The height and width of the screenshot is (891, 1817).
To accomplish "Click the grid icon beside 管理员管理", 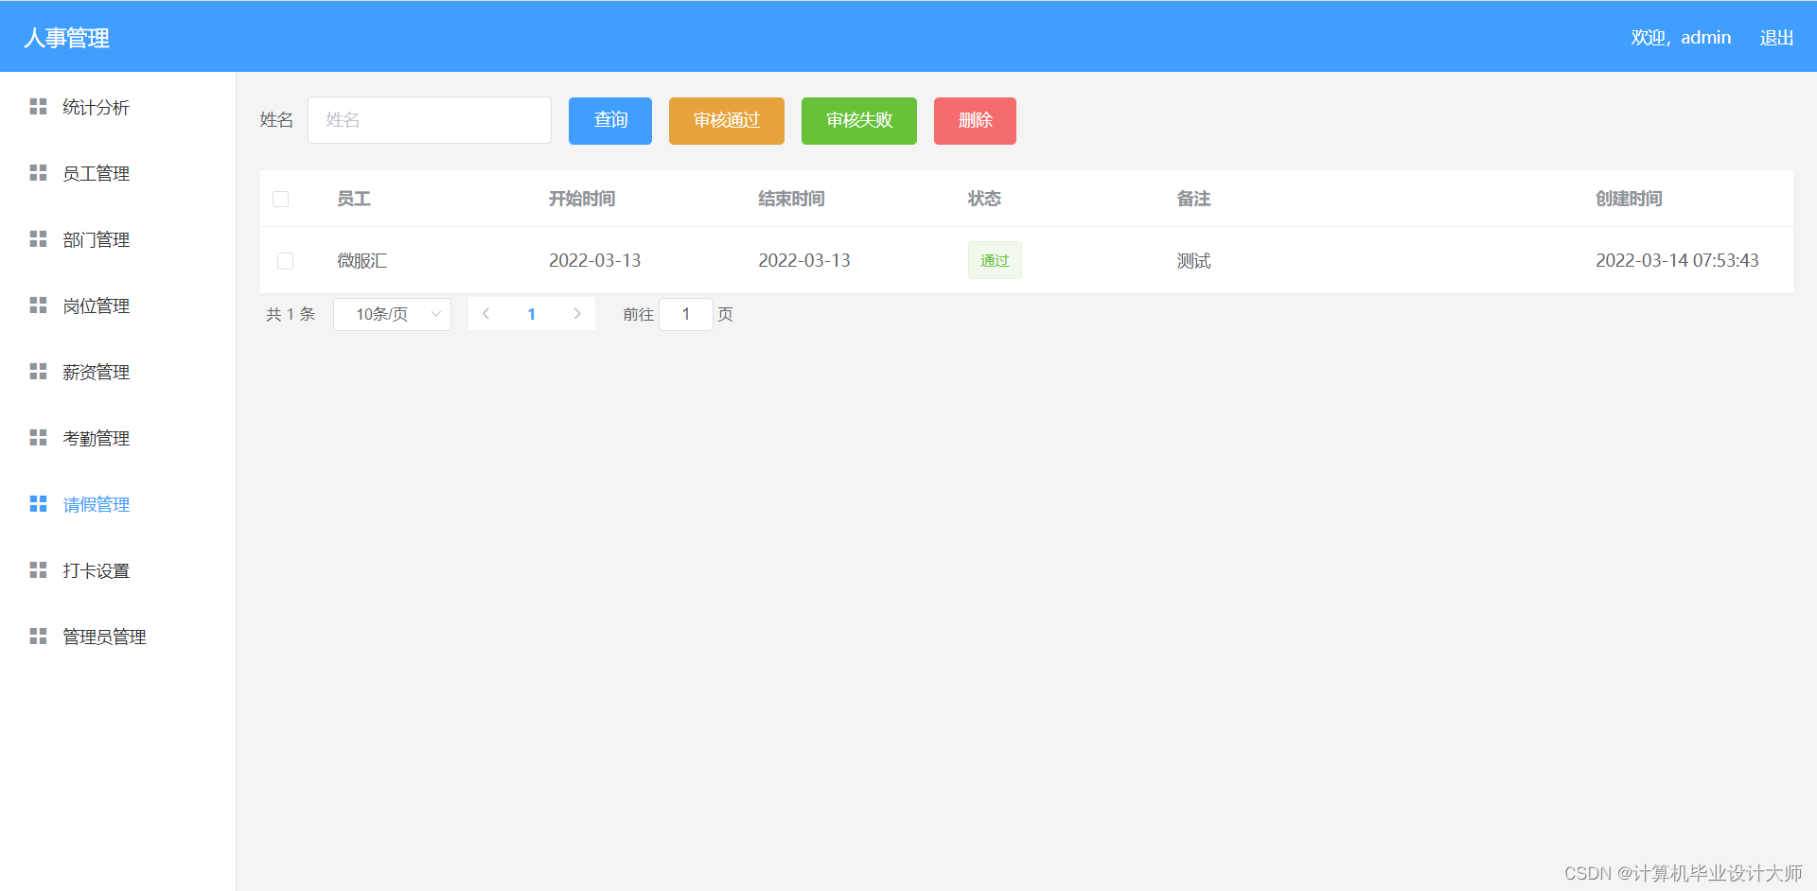I will click(38, 637).
